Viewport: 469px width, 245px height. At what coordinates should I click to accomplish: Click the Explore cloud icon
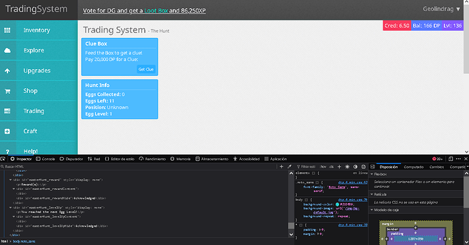click(7, 50)
